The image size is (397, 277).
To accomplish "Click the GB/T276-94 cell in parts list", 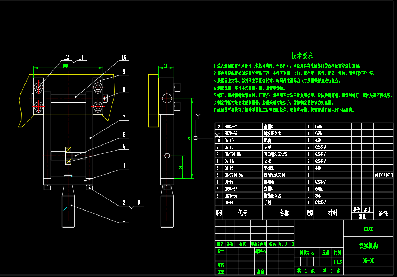I will coord(233,175).
